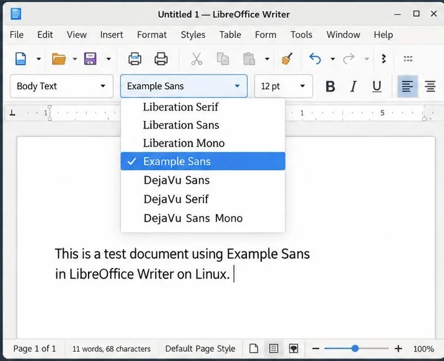Click Page 1 of 1 in status bar

(x=35, y=349)
